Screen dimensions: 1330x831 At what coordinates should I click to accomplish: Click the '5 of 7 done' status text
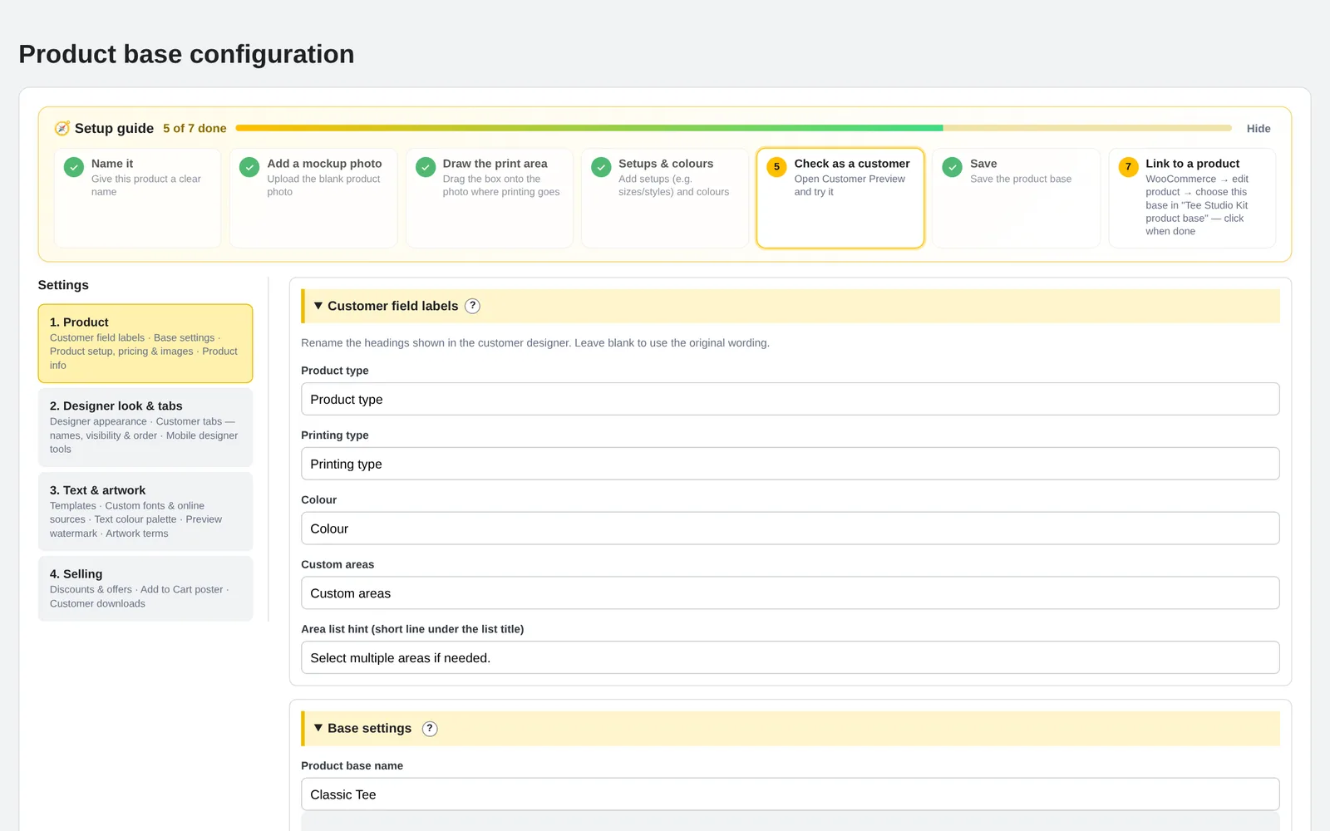pos(195,128)
